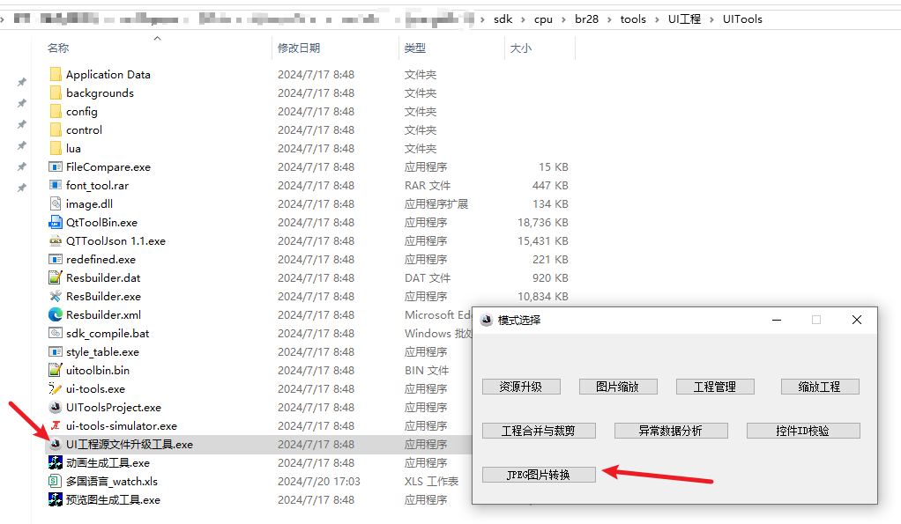Sort files by 修改日期 column header
The height and width of the screenshot is (524, 901).
coord(299,48)
